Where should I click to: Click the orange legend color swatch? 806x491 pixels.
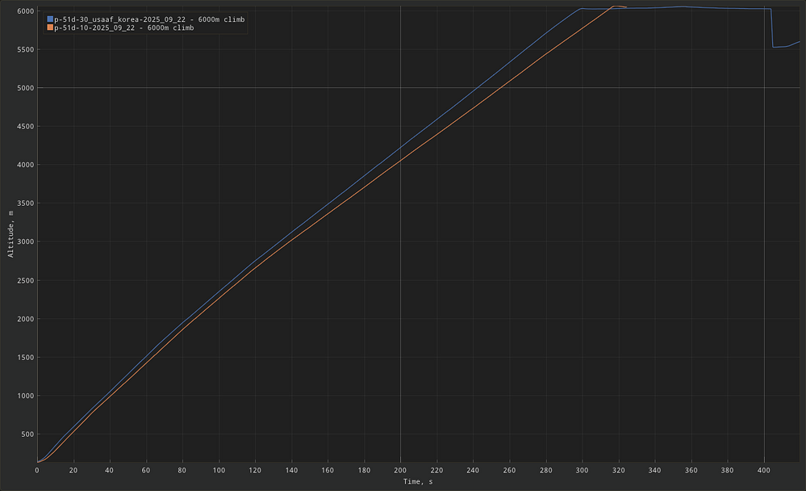[50, 27]
